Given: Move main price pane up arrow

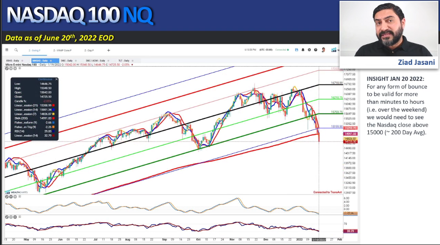Looking at the screenshot, I should (15, 68).
